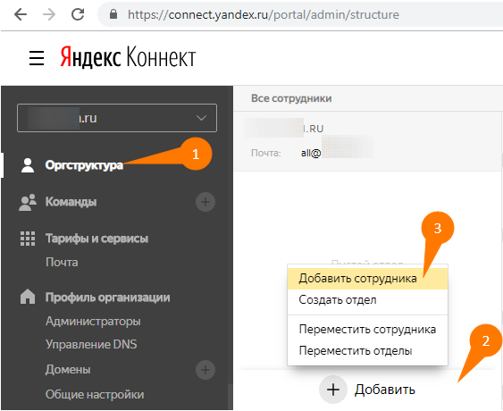The image size is (503, 411).
Task: Open the Команды section
Action: (x=71, y=202)
